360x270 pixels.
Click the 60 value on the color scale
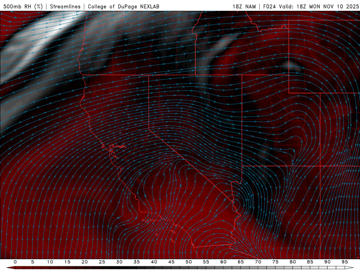[x=223, y=262]
